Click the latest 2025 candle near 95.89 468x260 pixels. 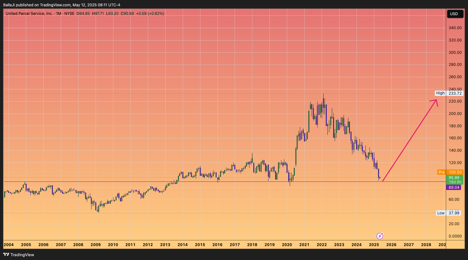click(380, 178)
